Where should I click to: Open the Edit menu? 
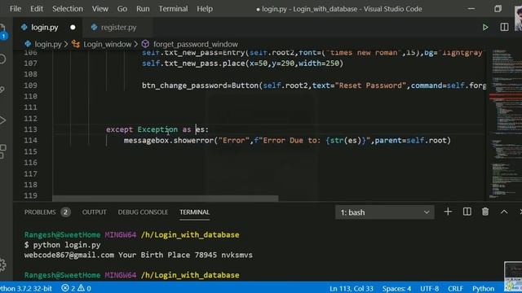[x=37, y=9]
